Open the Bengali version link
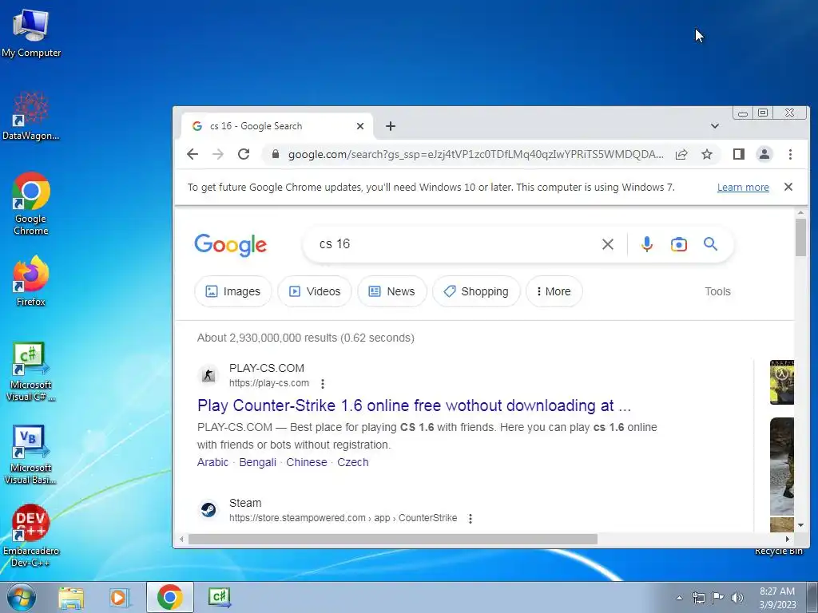The height and width of the screenshot is (613, 818). (258, 462)
